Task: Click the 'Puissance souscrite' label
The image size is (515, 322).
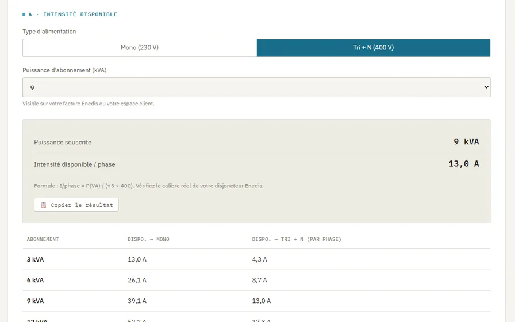Action: click(63, 142)
